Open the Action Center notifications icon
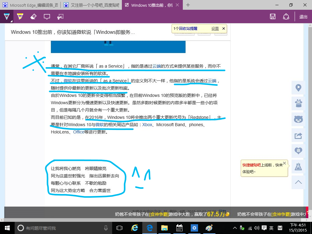312x234 pixels. [x=264, y=228]
